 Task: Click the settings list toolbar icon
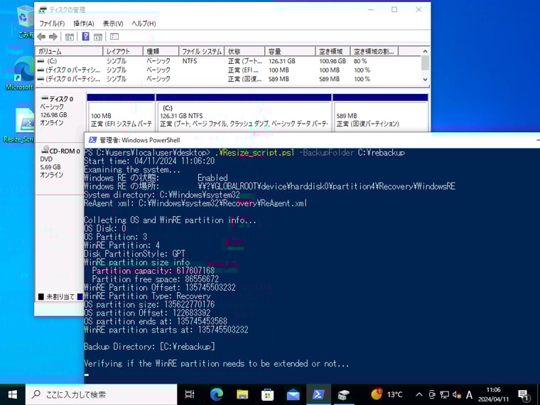click(x=114, y=36)
